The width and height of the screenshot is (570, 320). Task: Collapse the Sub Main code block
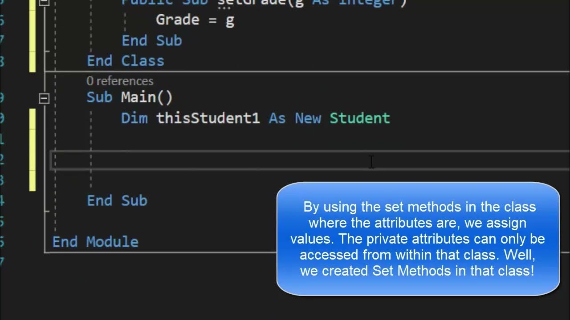pyautogui.click(x=44, y=98)
